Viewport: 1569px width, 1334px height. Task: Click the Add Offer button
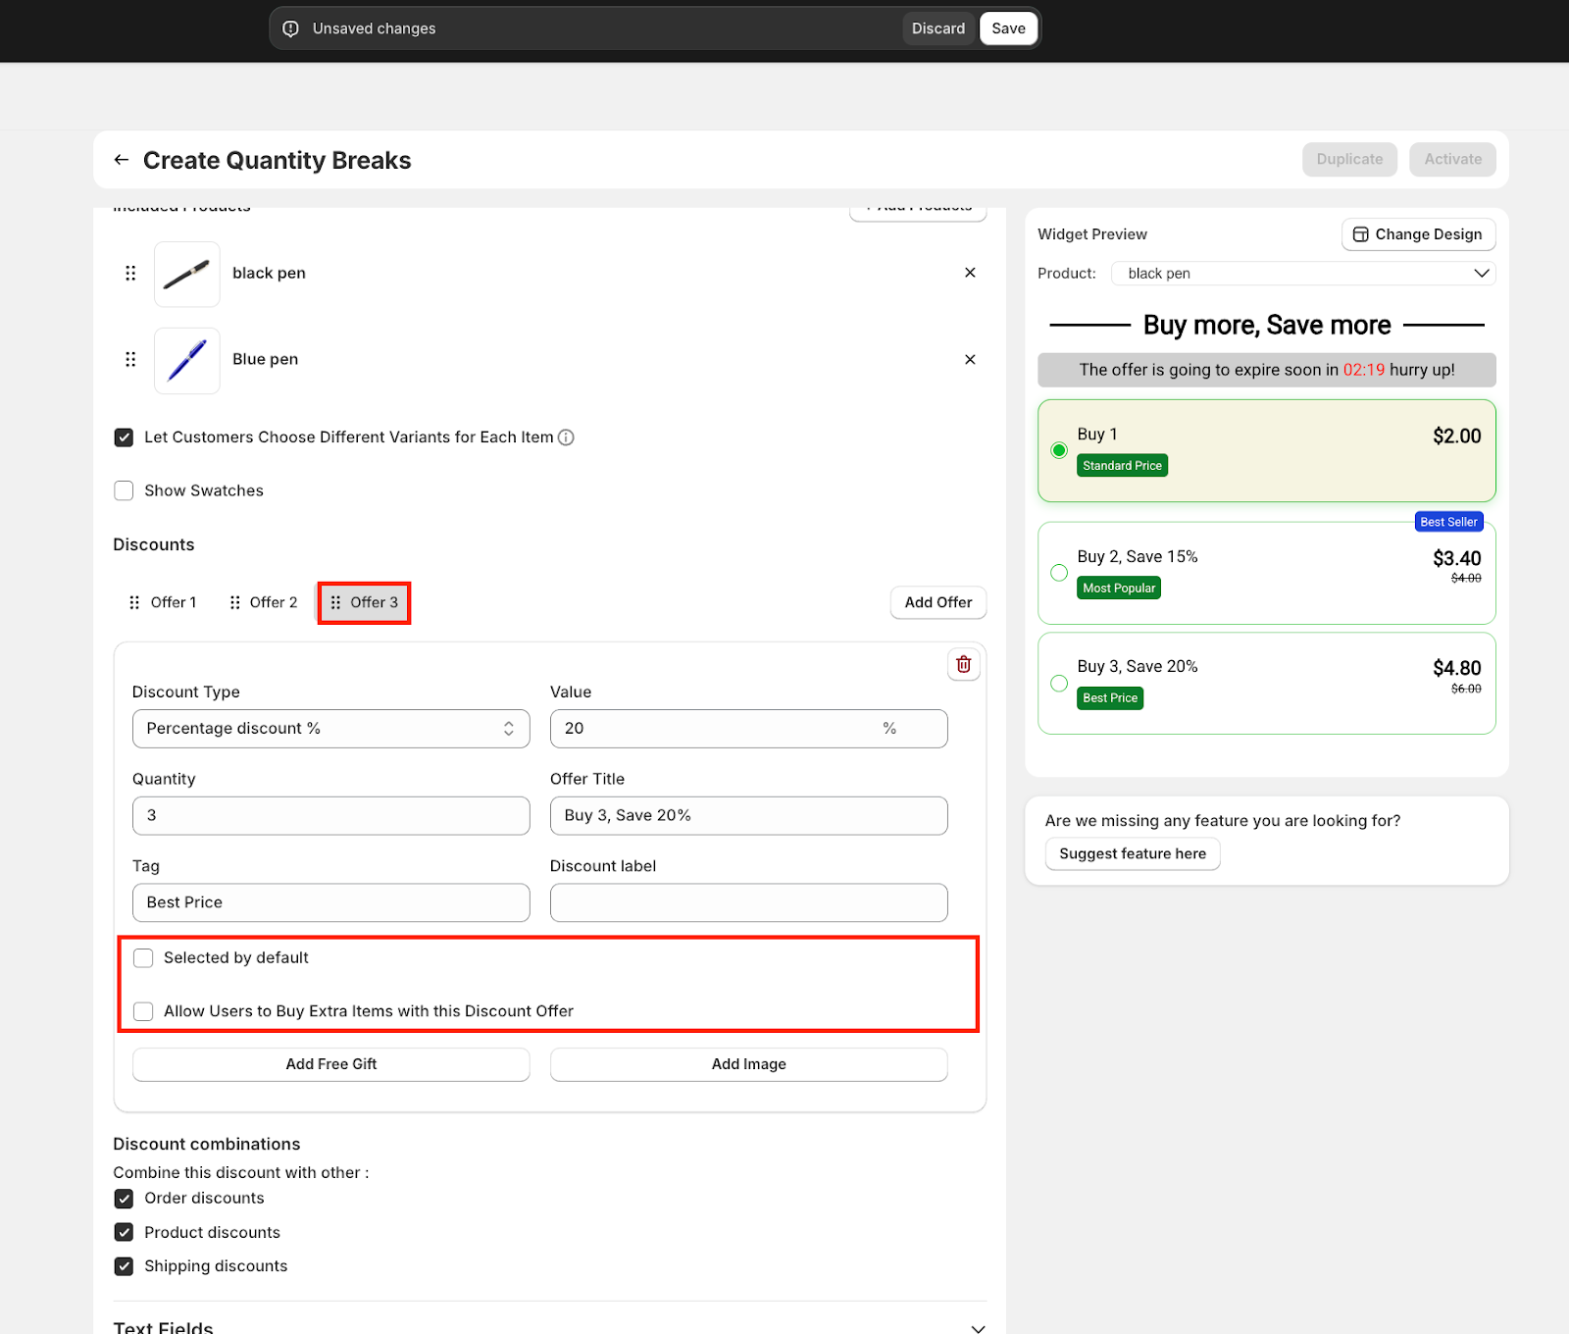click(x=937, y=602)
